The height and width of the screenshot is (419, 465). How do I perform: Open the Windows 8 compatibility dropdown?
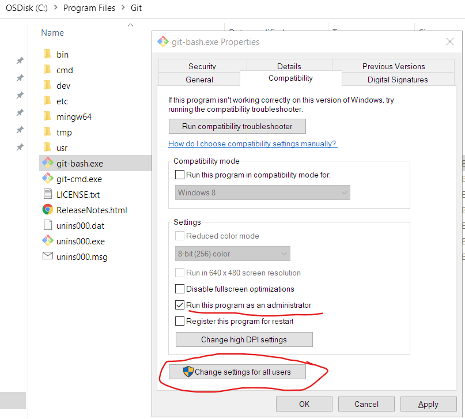(262, 192)
